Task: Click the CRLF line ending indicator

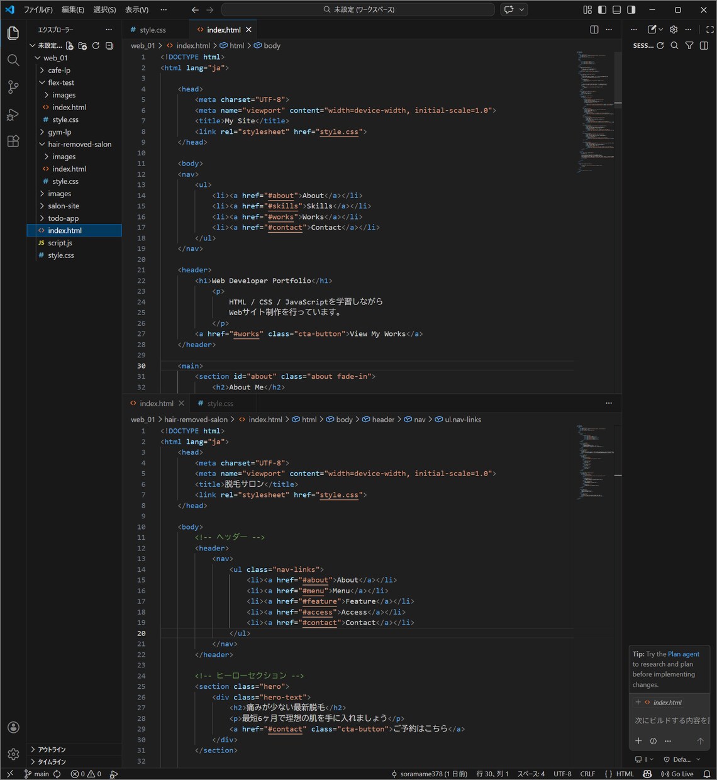Action: [587, 774]
